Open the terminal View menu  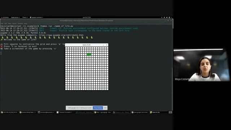tap(10, 23)
